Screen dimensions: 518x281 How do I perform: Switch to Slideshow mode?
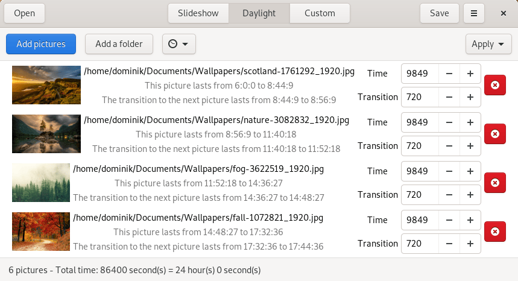198,13
